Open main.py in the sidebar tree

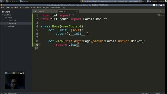pos(11,26)
